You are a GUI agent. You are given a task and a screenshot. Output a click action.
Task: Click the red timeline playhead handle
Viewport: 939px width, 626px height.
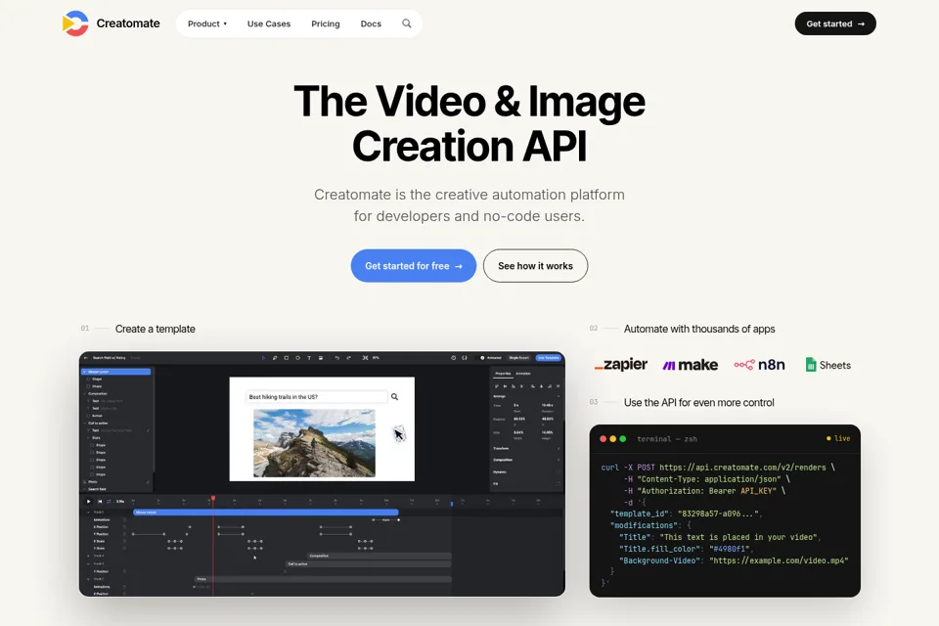pyautogui.click(x=213, y=498)
